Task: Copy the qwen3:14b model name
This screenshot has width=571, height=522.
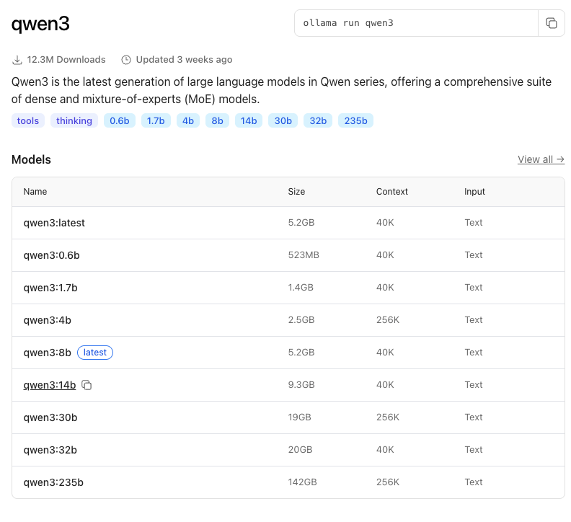Action: coord(87,386)
